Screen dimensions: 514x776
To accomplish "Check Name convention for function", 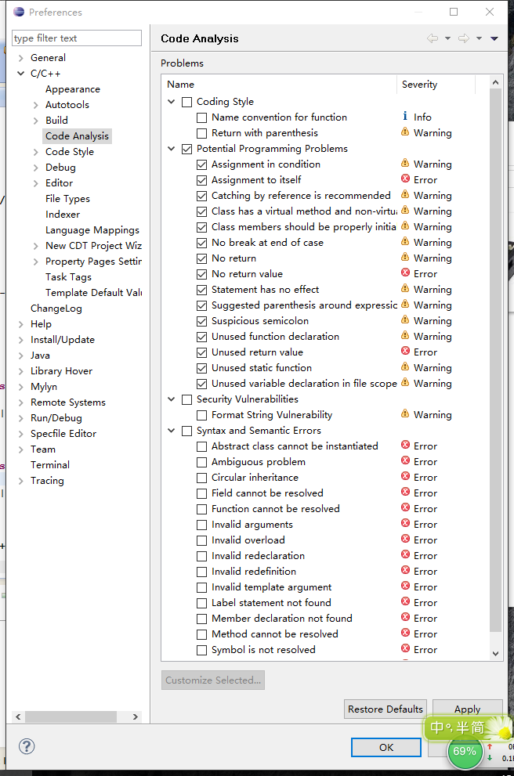I will coord(201,117).
